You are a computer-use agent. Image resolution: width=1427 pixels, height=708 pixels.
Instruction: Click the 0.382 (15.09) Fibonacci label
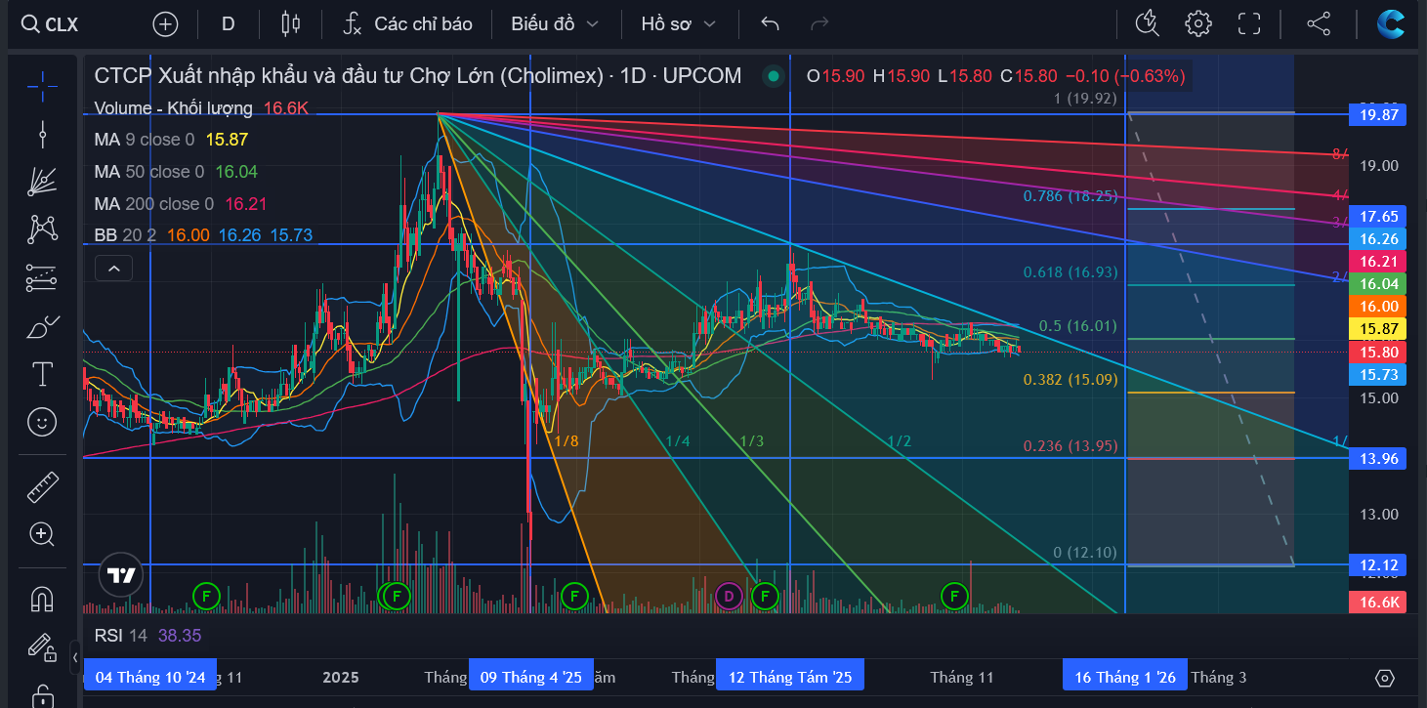coord(1070,379)
